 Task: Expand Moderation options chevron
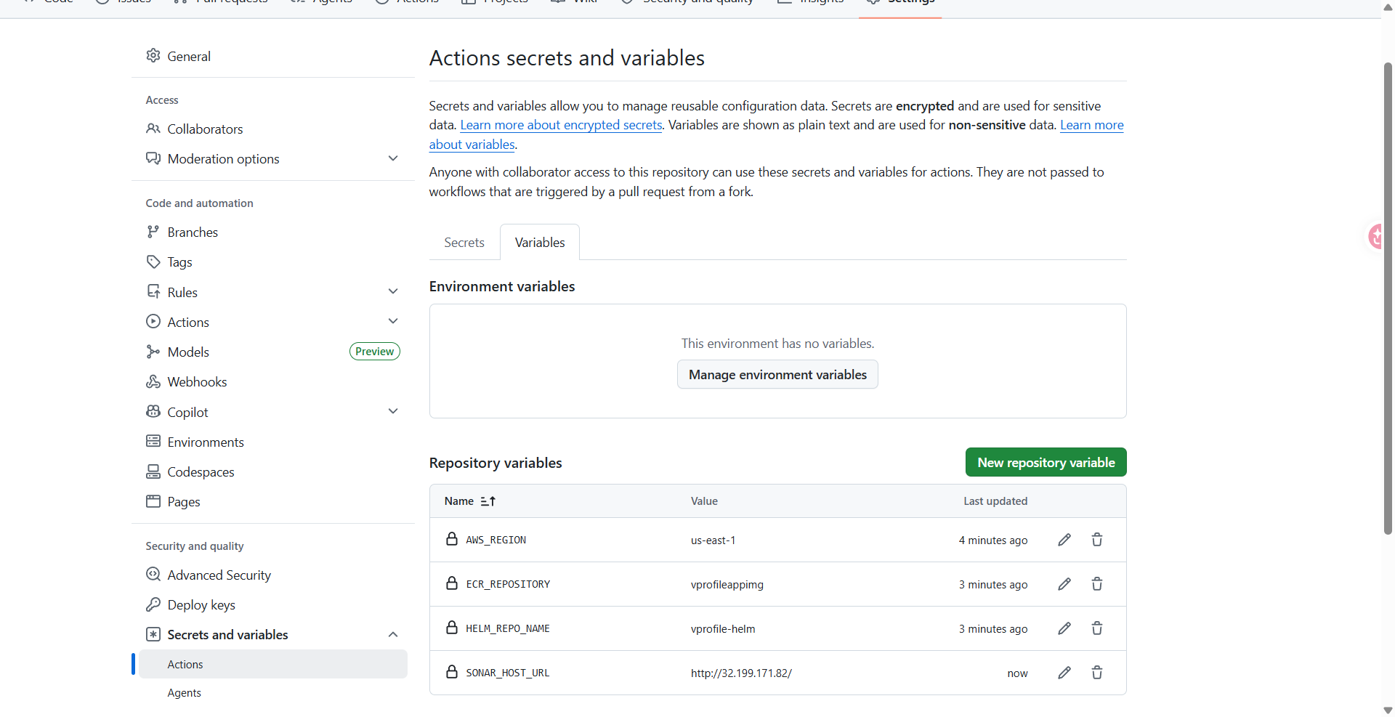click(x=393, y=158)
